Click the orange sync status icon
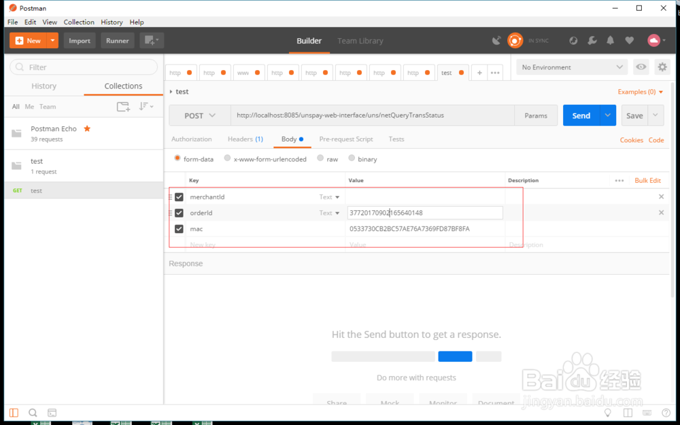Image resolution: width=680 pixels, height=425 pixels. pyautogui.click(x=515, y=40)
